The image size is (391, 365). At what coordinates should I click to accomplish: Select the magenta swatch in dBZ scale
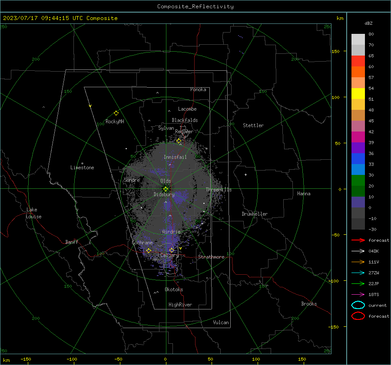(x=358, y=137)
